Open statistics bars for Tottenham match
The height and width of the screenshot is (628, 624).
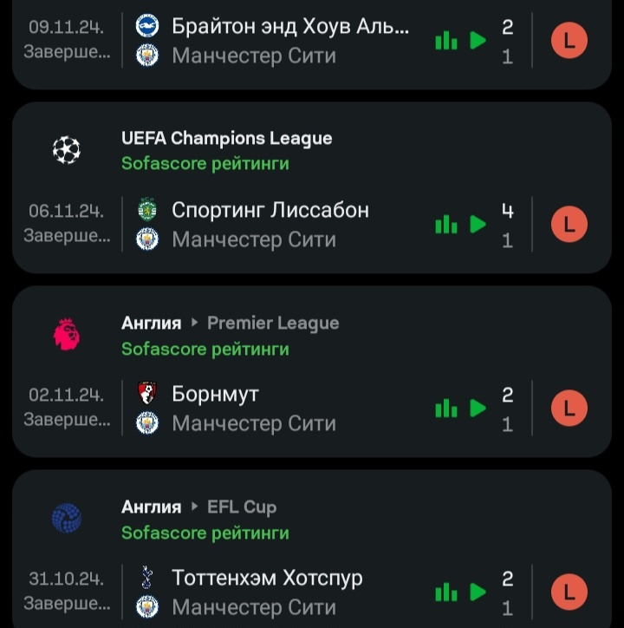[x=445, y=592]
